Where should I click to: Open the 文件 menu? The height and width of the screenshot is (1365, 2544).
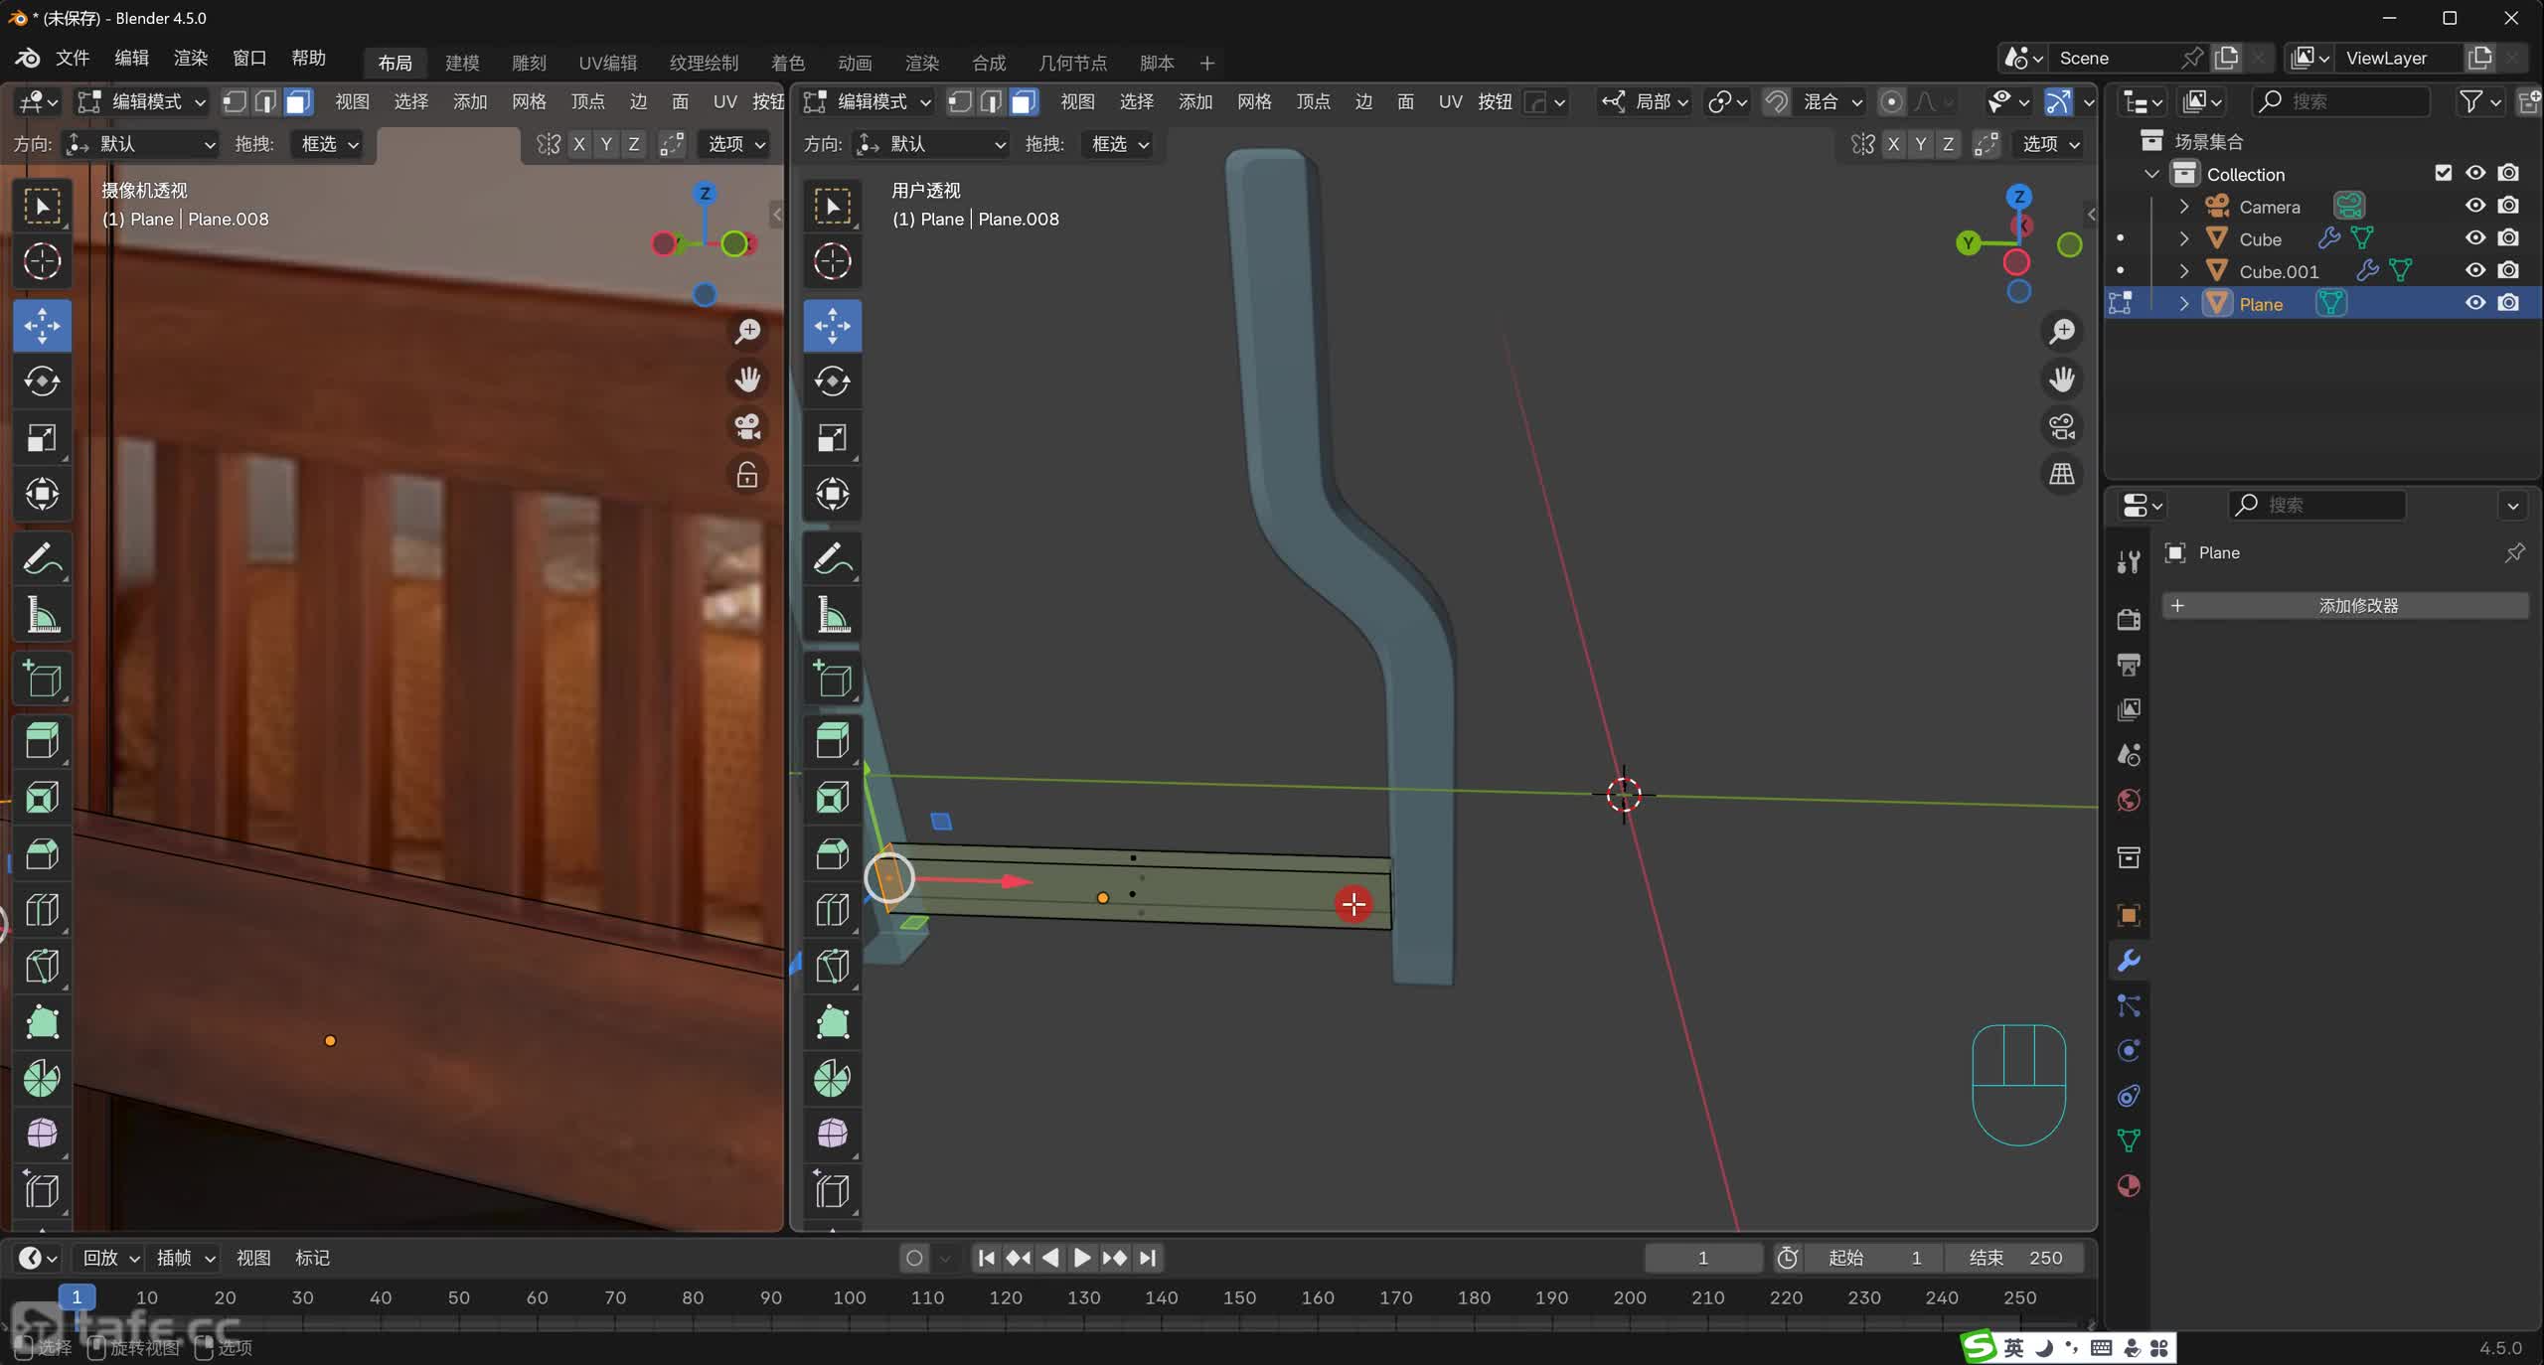coord(72,58)
